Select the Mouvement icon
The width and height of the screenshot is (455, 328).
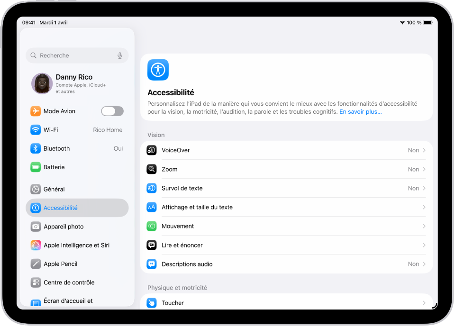pyautogui.click(x=152, y=226)
